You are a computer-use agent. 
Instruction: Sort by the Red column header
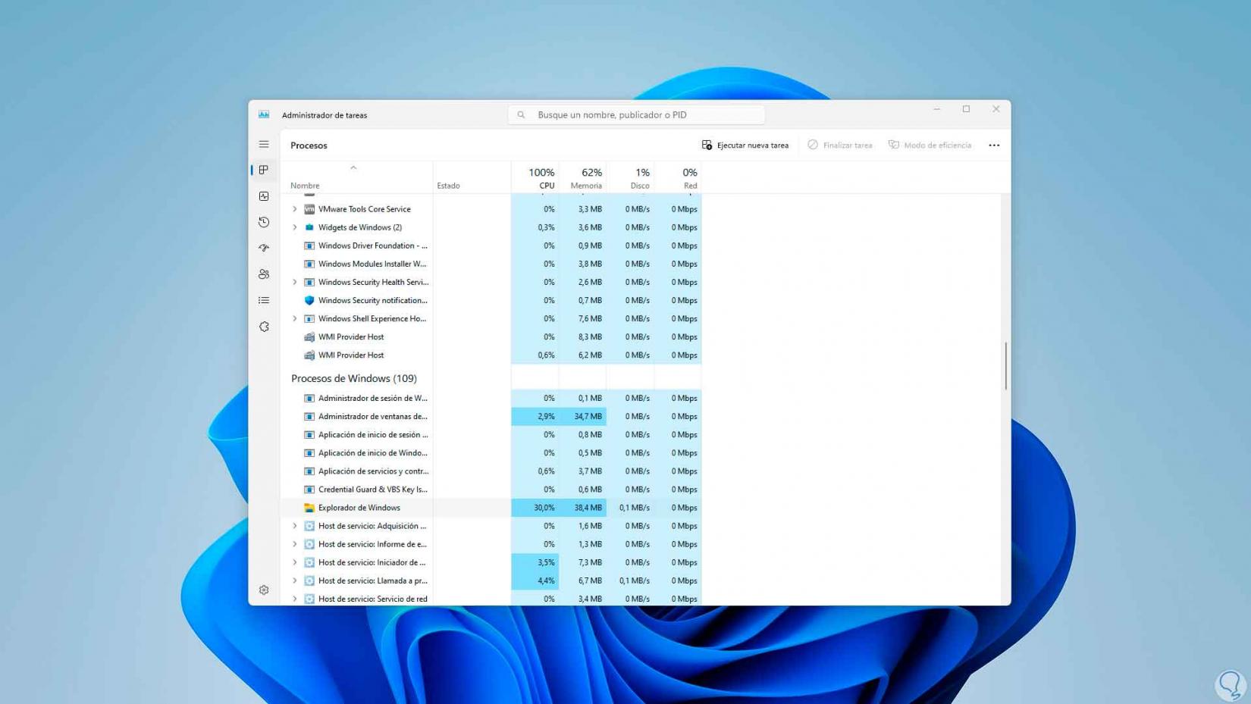pyautogui.click(x=678, y=178)
